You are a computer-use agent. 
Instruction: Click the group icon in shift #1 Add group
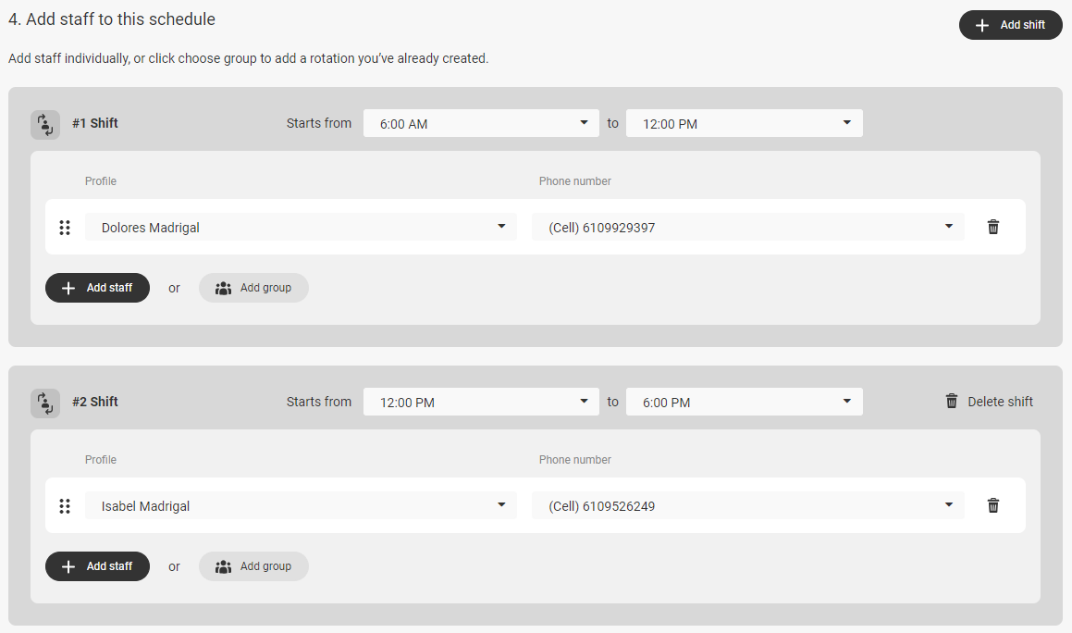point(223,288)
